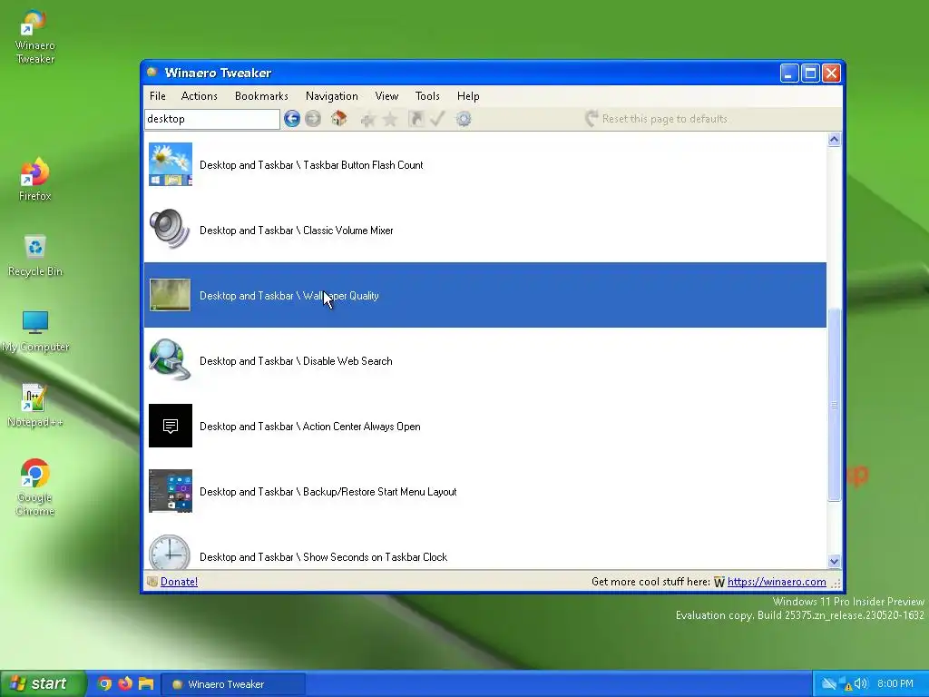
Task: Open settings via the gear icon
Action: (x=464, y=119)
